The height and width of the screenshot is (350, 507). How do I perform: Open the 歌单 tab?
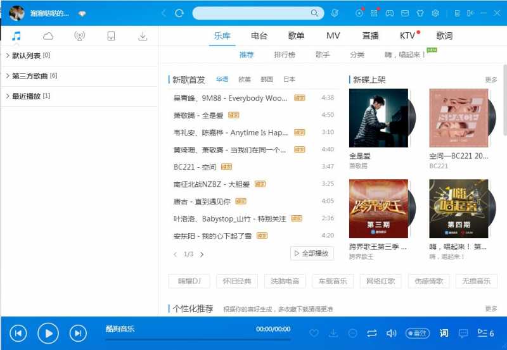[296, 35]
